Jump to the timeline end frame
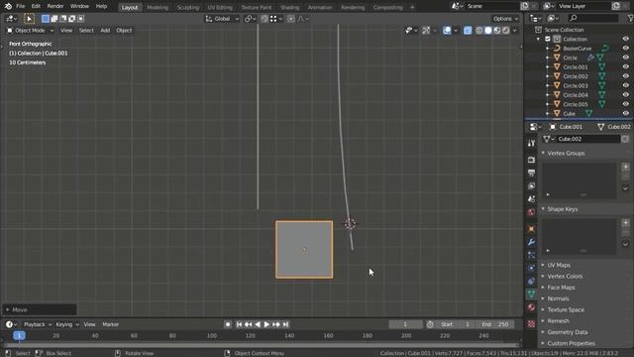This screenshot has width=634, height=357. (x=285, y=324)
